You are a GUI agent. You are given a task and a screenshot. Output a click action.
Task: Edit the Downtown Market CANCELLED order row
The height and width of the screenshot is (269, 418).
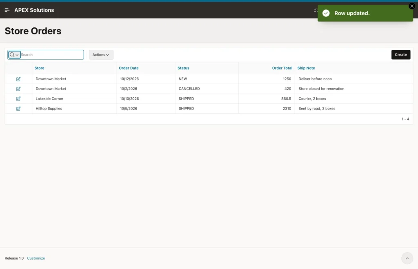18,89
